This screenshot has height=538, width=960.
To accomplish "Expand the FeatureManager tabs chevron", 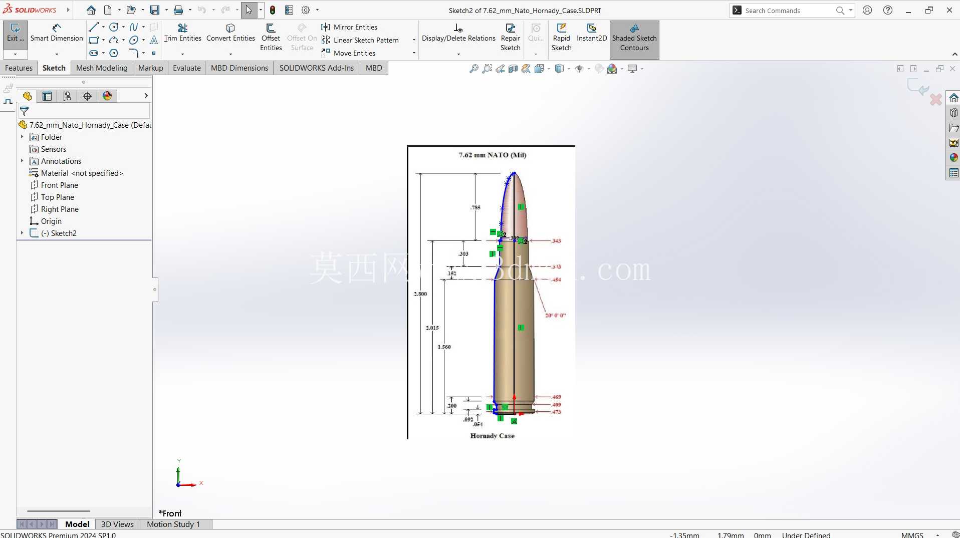I will tap(146, 96).
